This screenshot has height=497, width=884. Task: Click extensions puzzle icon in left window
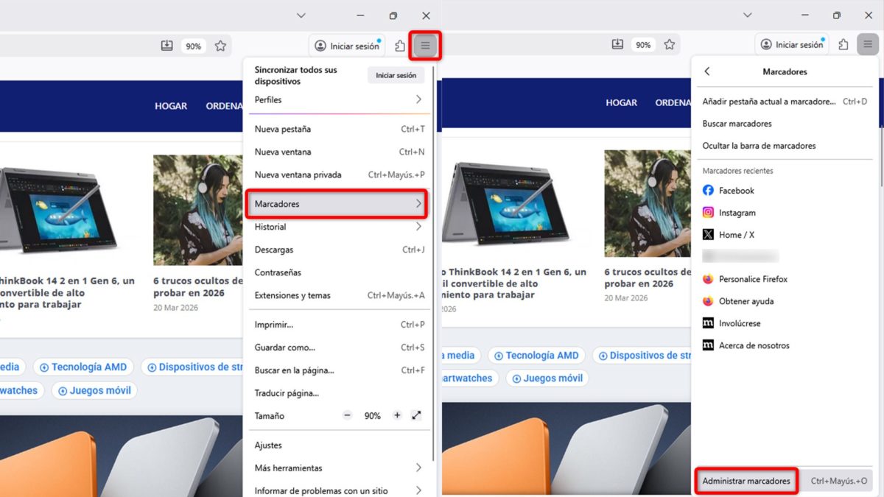tap(400, 46)
